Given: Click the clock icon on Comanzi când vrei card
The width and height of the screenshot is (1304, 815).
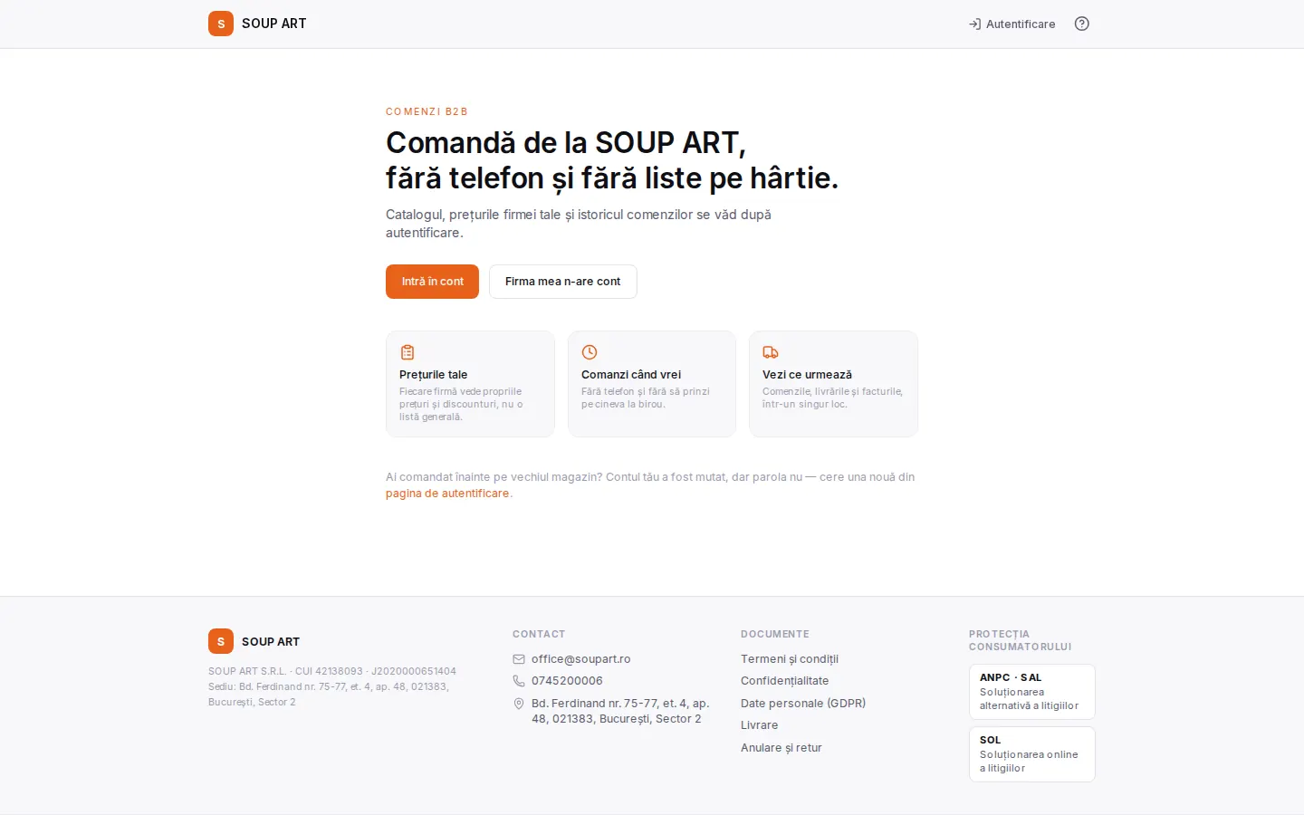Looking at the screenshot, I should (590, 352).
